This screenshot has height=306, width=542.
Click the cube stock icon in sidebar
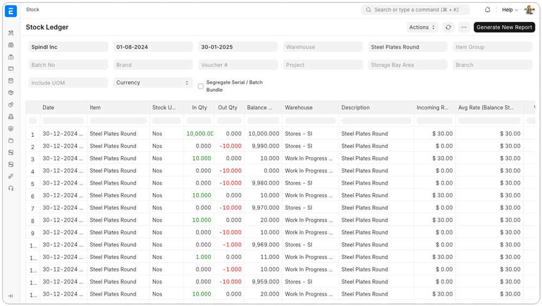pos(11,92)
